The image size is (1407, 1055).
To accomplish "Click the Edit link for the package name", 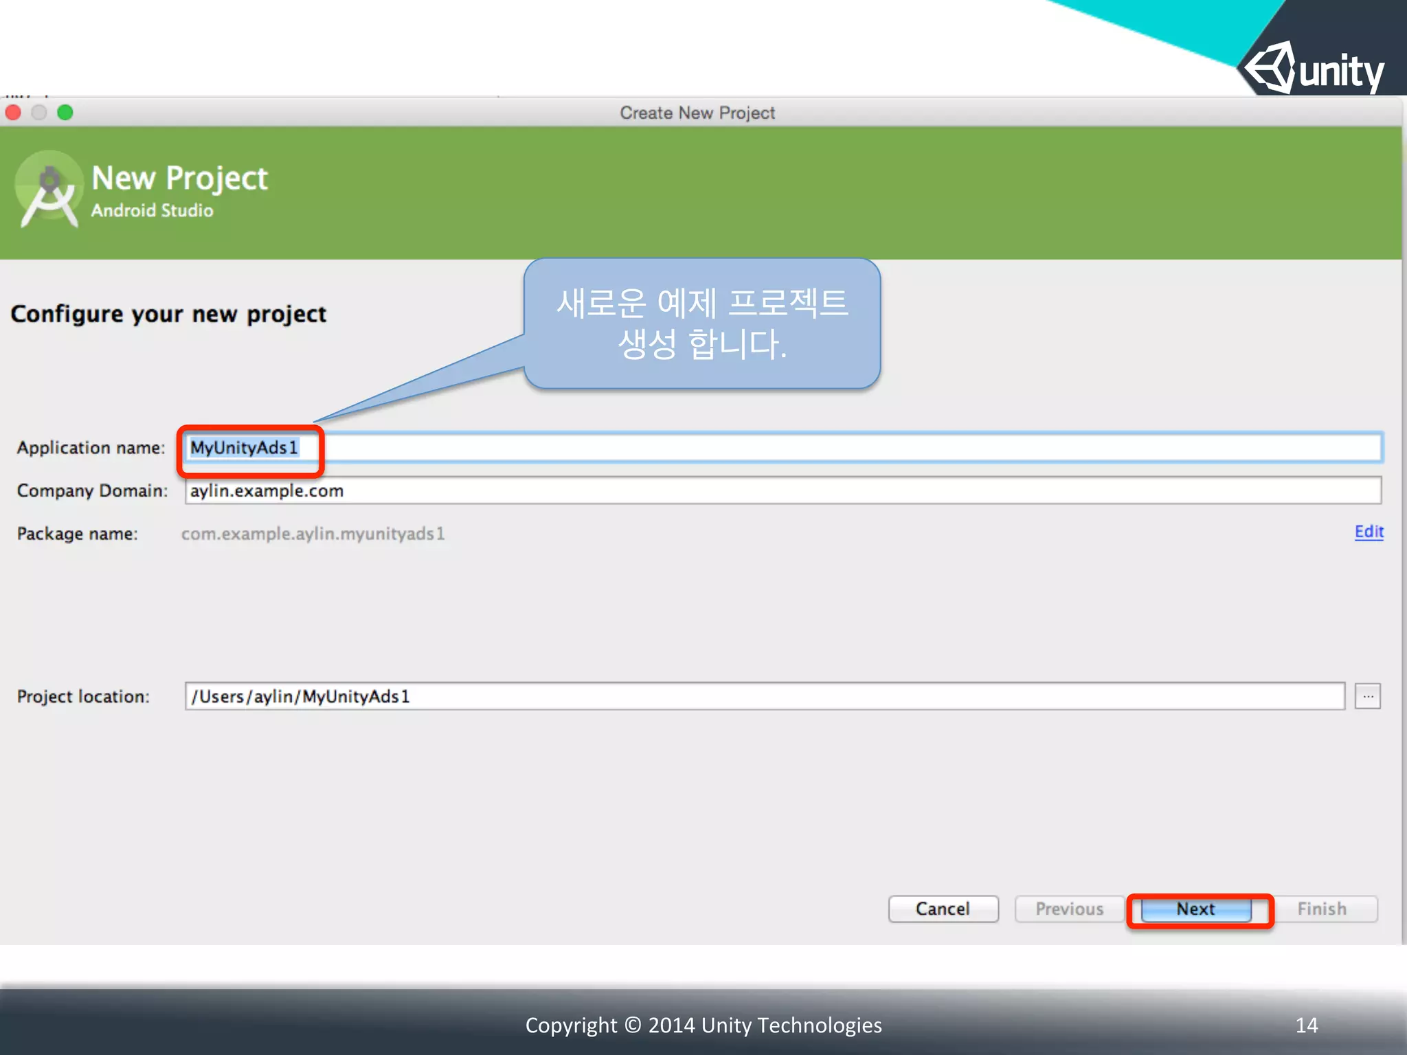I will coord(1369,532).
